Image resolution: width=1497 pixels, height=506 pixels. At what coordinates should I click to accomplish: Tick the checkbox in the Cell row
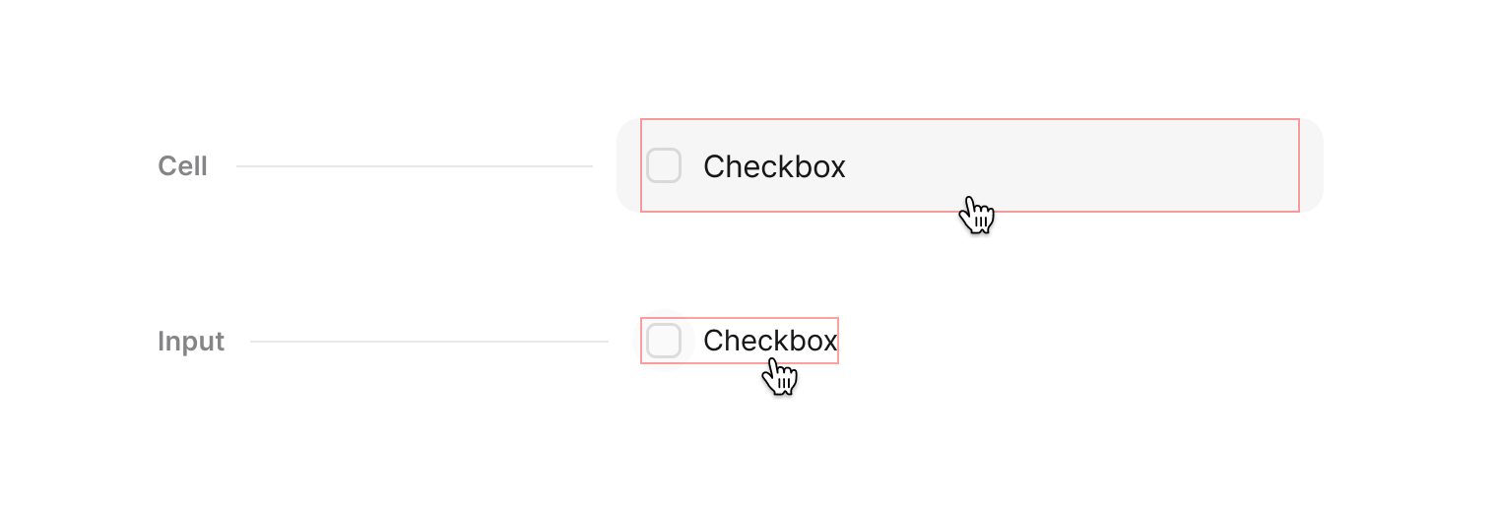point(664,166)
